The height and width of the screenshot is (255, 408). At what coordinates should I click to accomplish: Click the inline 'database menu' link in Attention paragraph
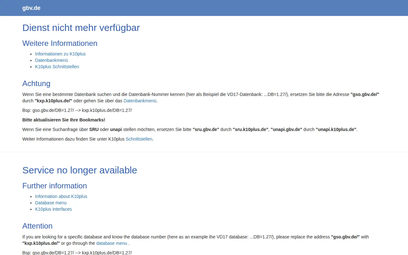[x=112, y=243]
